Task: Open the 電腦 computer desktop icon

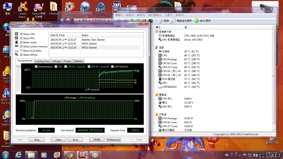Action: coord(8,8)
